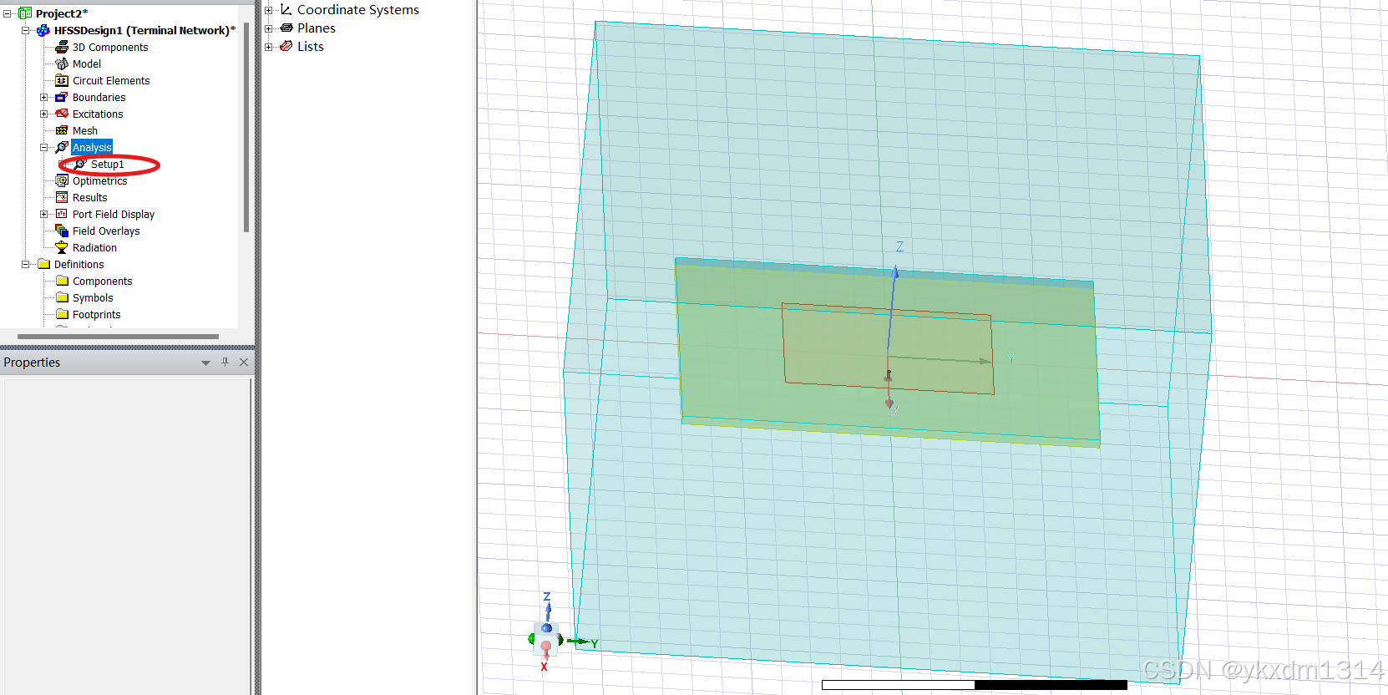Click the Results icon
Image resolution: width=1388 pixels, height=695 pixels.
click(62, 197)
